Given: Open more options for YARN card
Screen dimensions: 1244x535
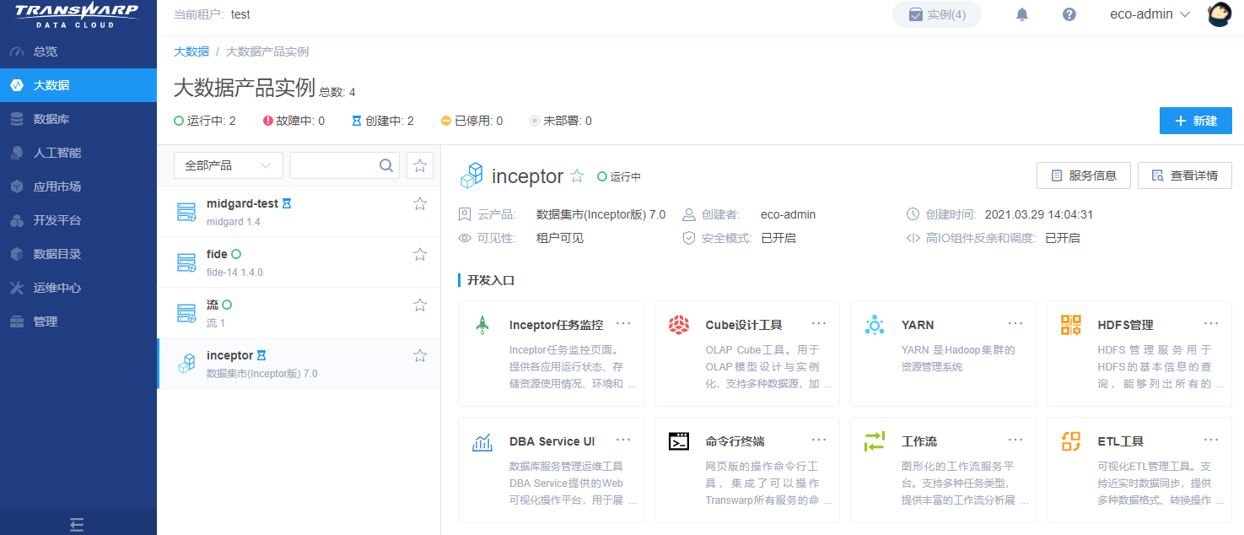Looking at the screenshot, I should tap(1015, 323).
